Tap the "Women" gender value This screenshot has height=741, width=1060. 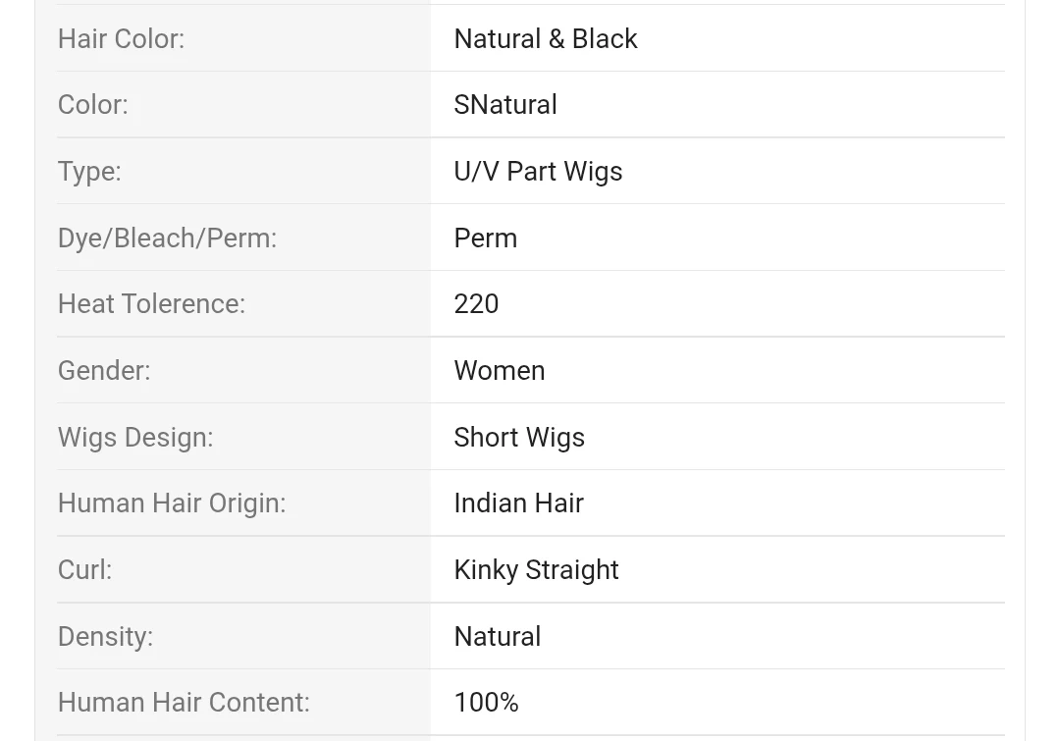[x=499, y=371]
